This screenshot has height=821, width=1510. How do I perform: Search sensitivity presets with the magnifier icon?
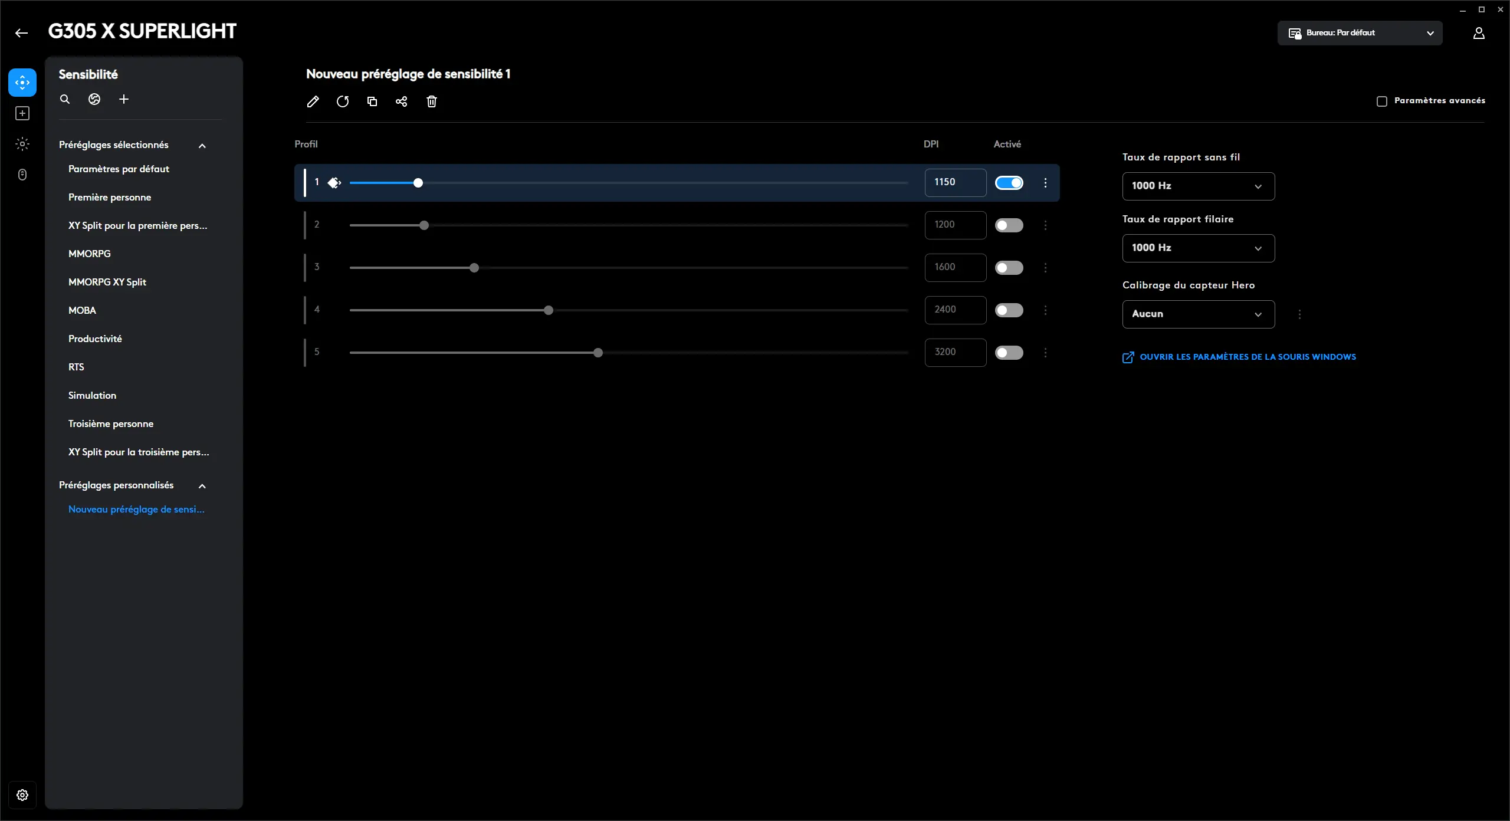pos(65,99)
